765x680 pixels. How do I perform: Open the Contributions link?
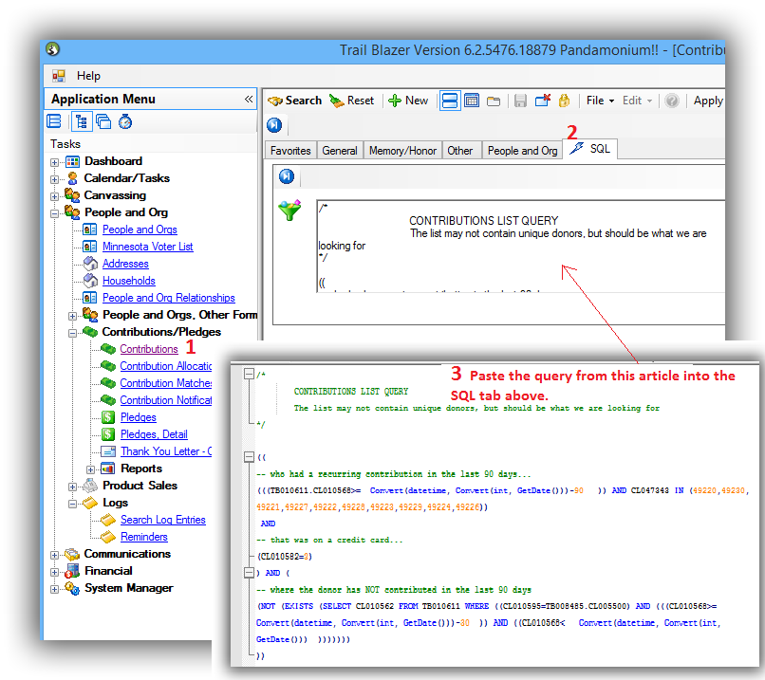pos(149,349)
